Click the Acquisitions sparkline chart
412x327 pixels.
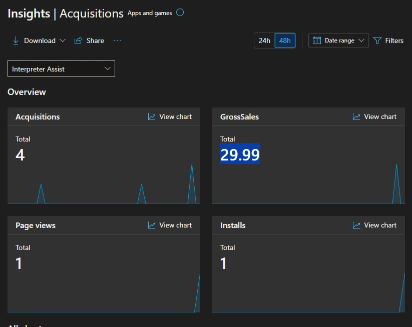click(x=104, y=183)
